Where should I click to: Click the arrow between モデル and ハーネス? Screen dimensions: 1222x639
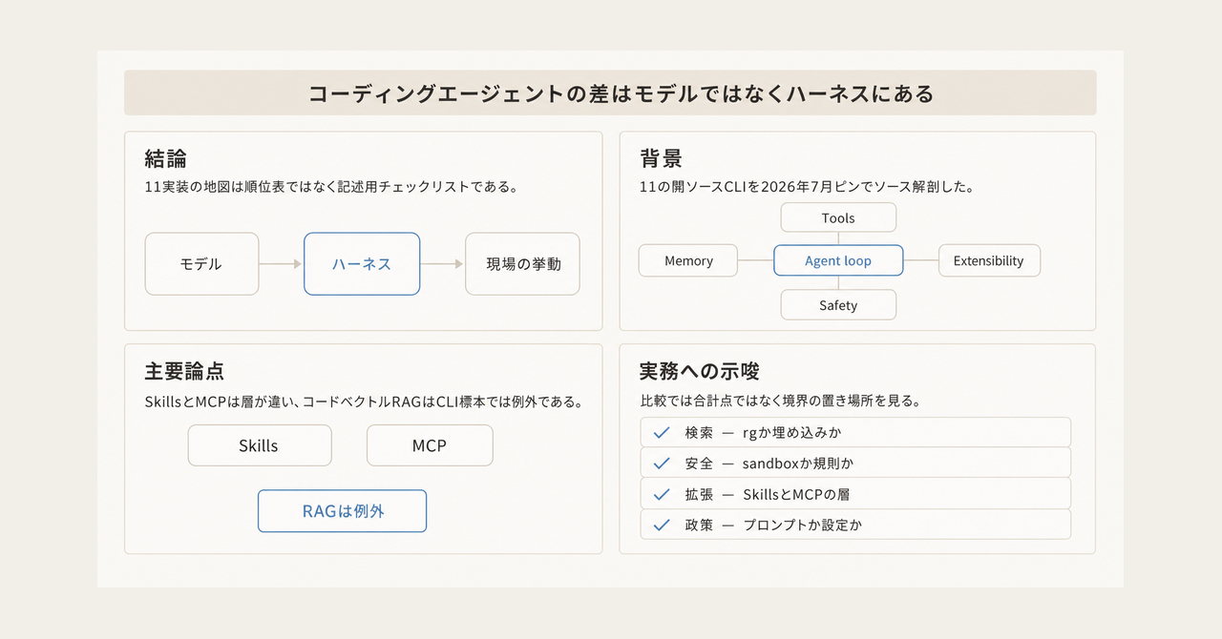[x=281, y=264]
